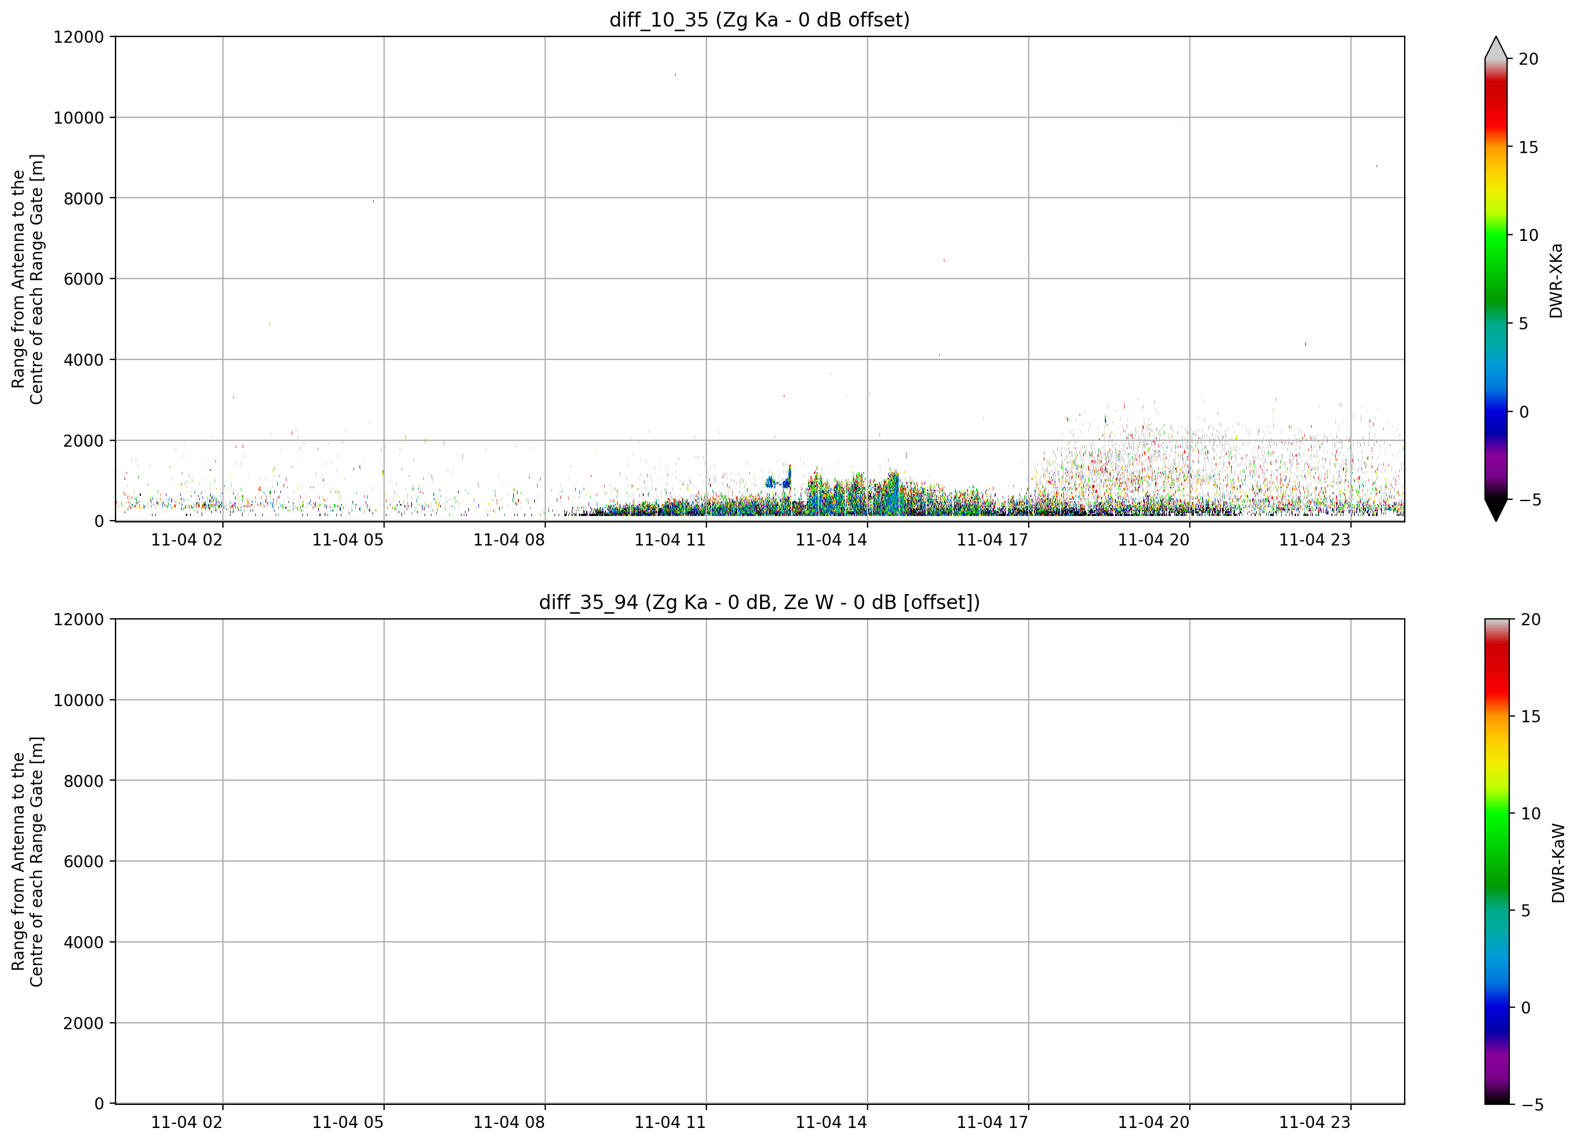Click x-tick '11-04 05' under diff_10_35 plot
Screen dimensions: 1578x1143
(x=348, y=540)
